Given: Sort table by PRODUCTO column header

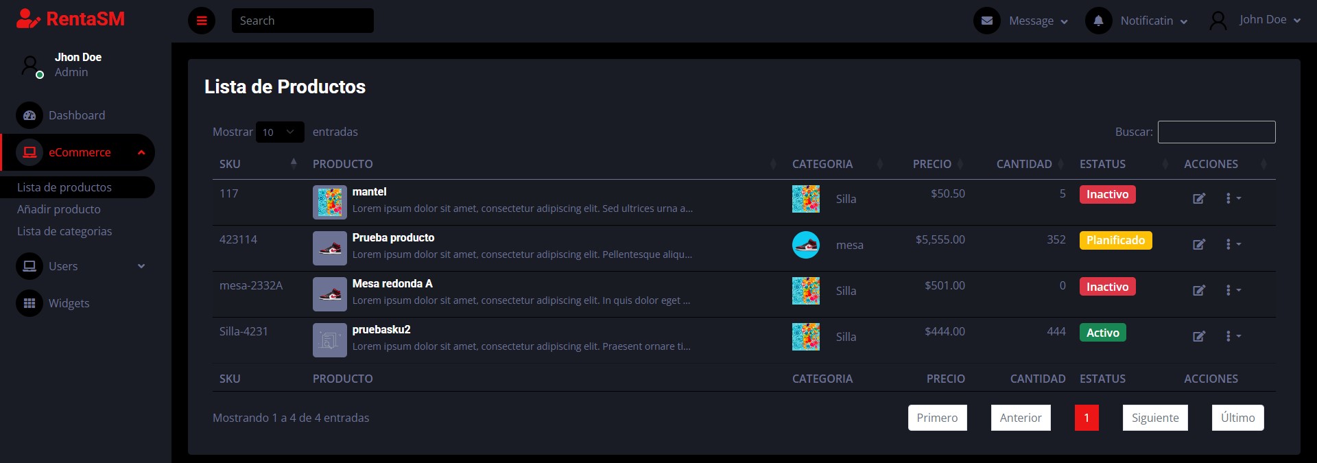Looking at the screenshot, I should [x=545, y=164].
